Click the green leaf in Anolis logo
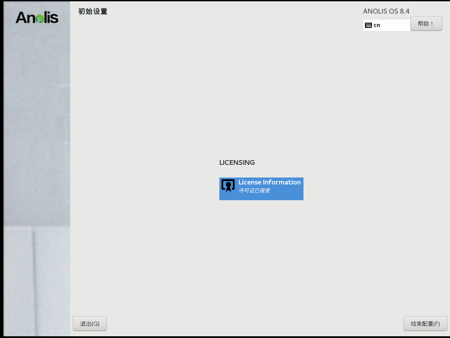 coord(40,19)
